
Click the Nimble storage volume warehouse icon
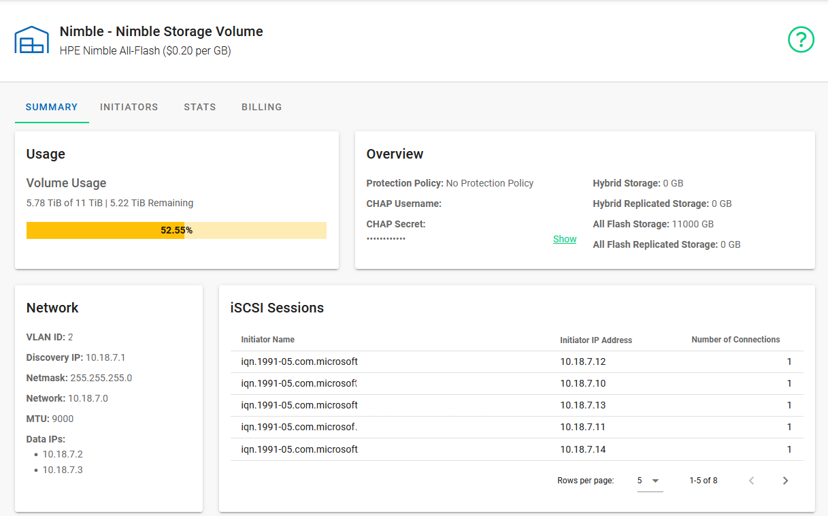[x=31, y=40]
